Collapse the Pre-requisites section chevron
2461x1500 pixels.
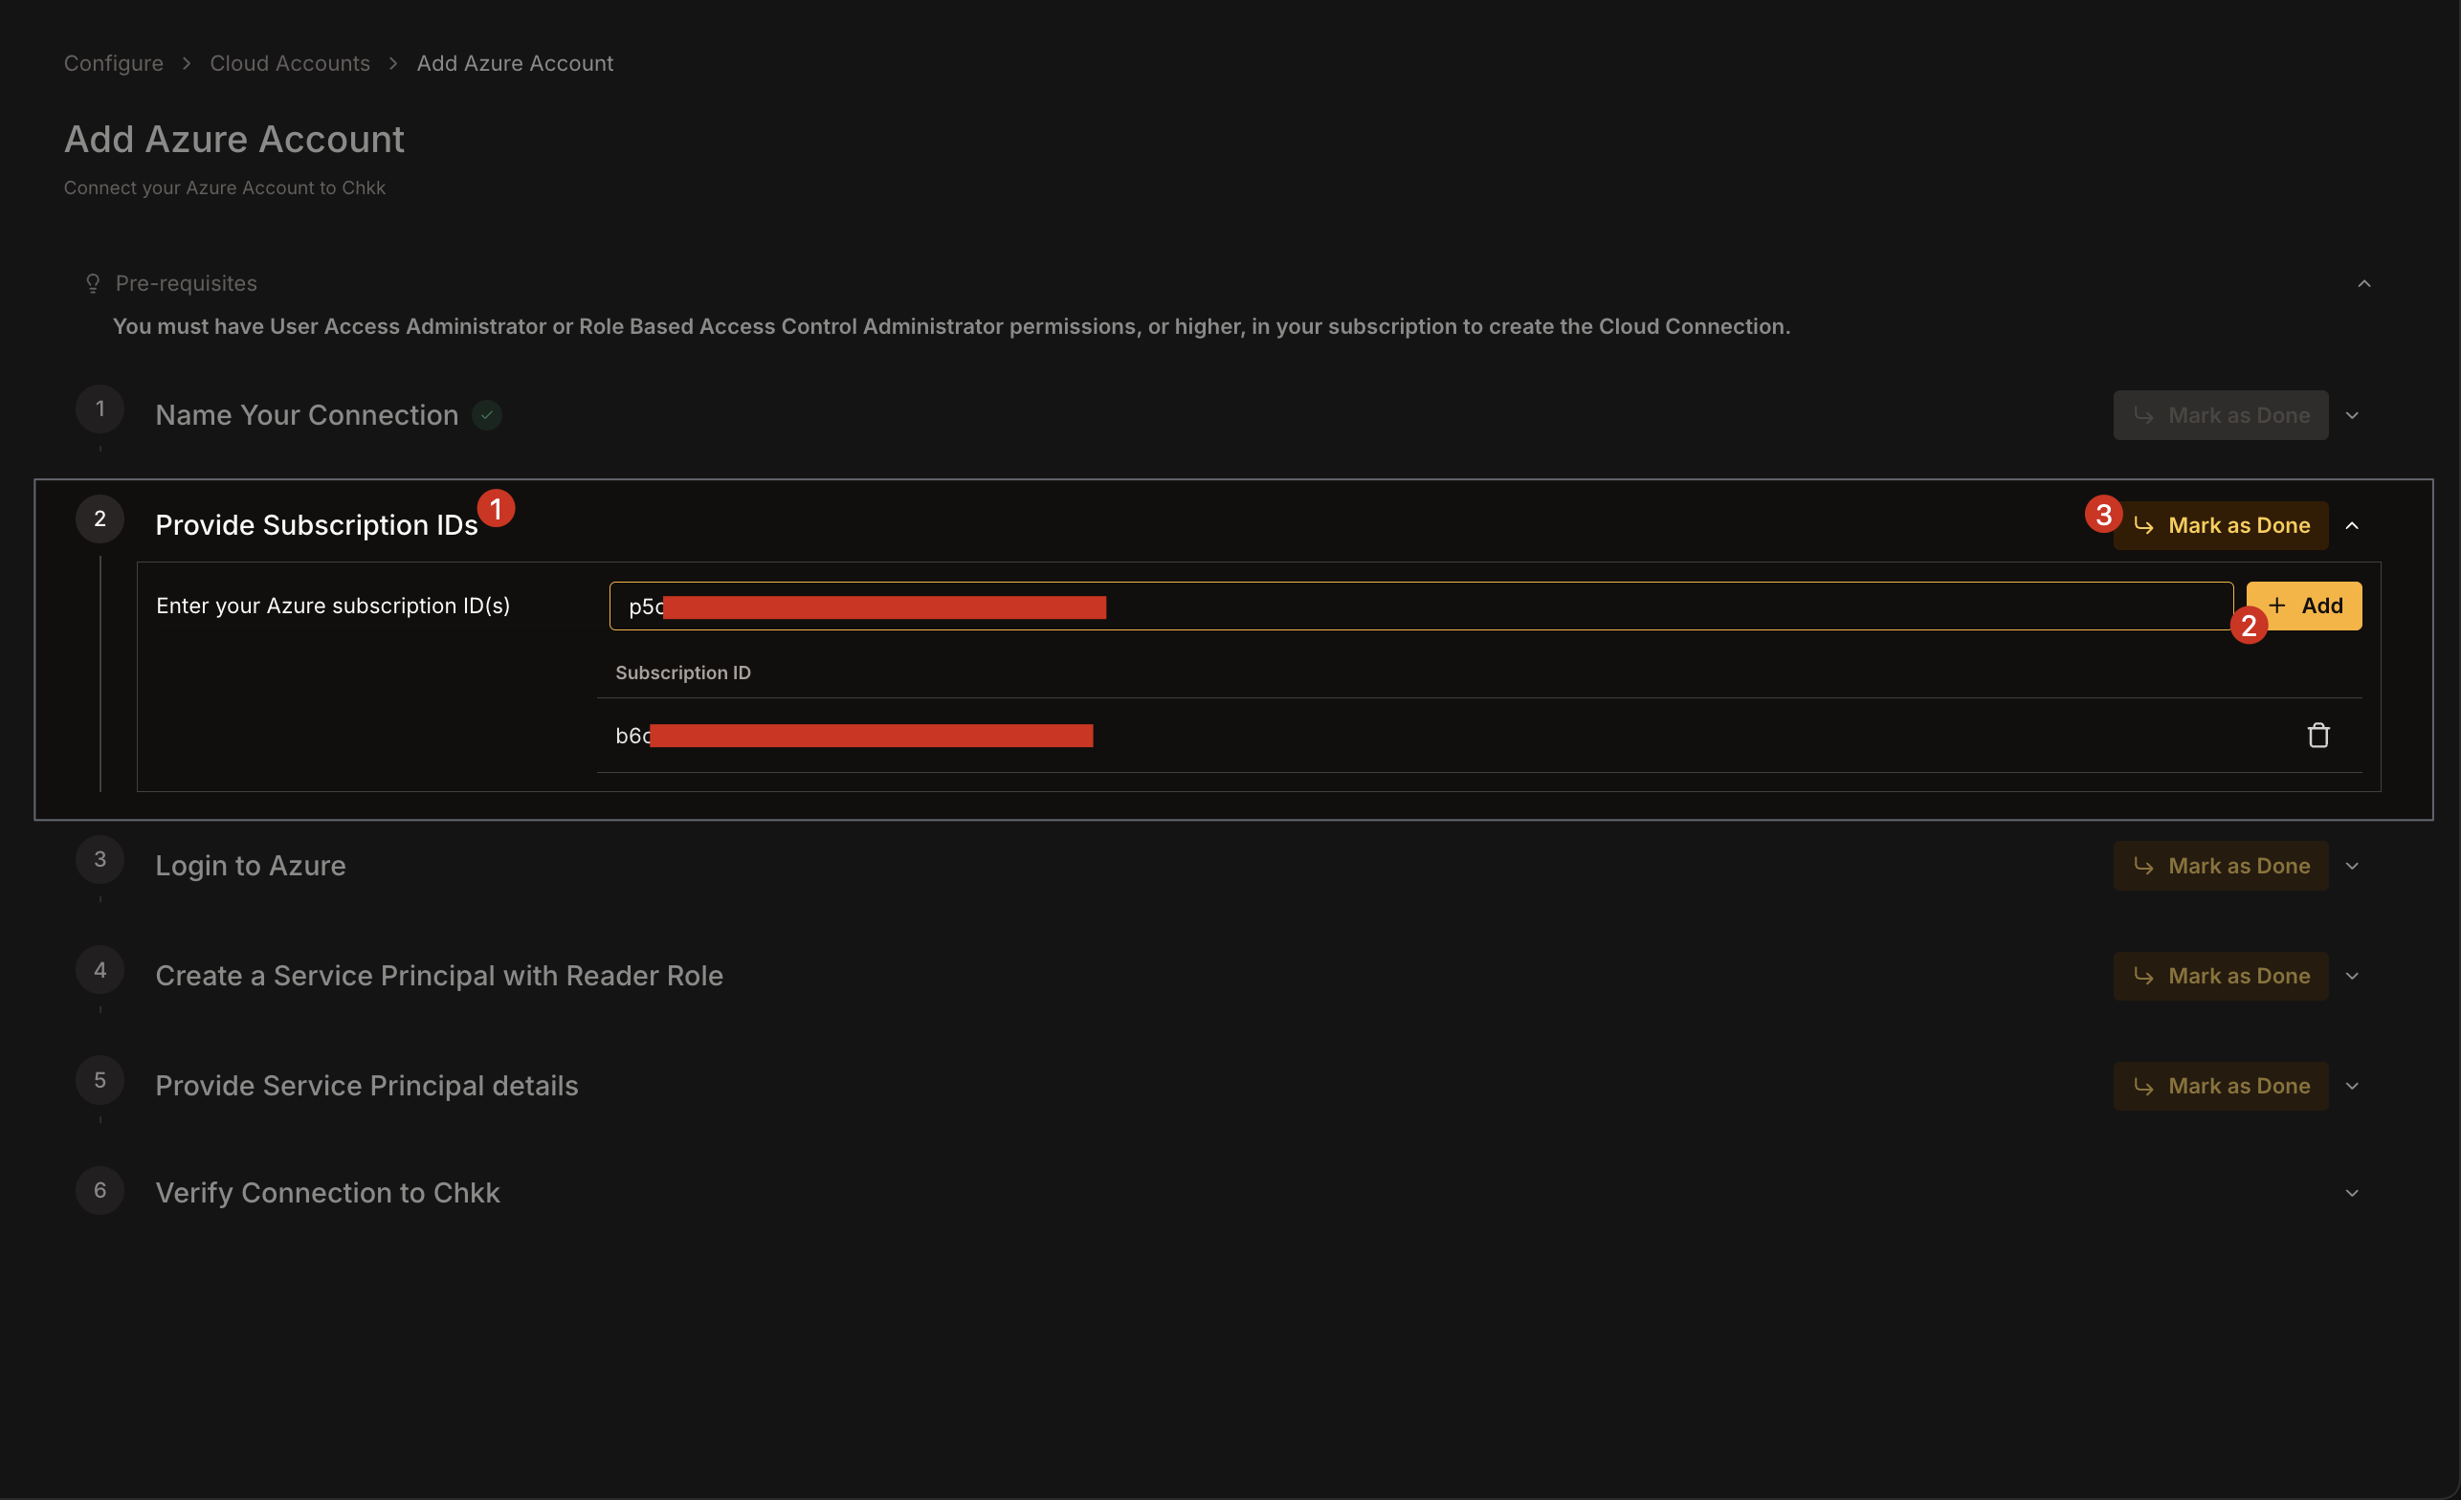pyautogui.click(x=2365, y=282)
